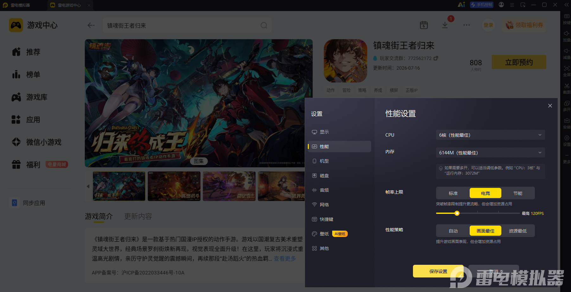Close the settings dialog

click(x=550, y=106)
